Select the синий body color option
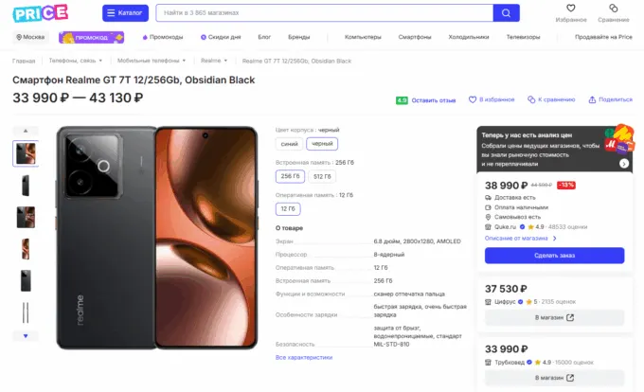Screen dimensions: 644x392 click(x=289, y=144)
